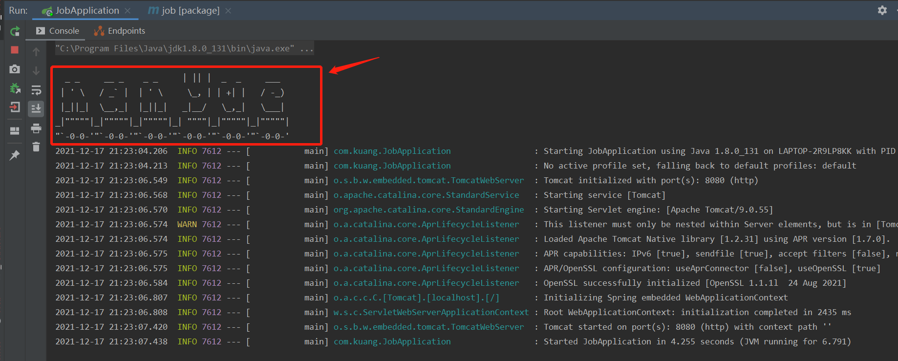Image resolution: width=898 pixels, height=361 pixels.
Task: Click "APR capabilities: IPv6 [true]" message
Action: pos(721,254)
